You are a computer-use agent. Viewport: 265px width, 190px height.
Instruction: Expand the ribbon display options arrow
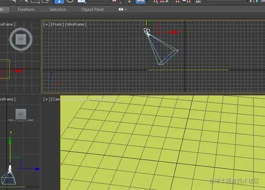(x=126, y=9)
